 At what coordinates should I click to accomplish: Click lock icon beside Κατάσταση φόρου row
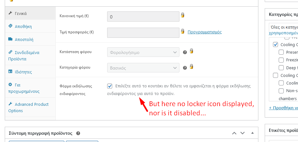pyautogui.click(x=191, y=51)
